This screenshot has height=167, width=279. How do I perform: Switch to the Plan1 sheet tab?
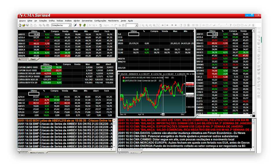point(33,59)
